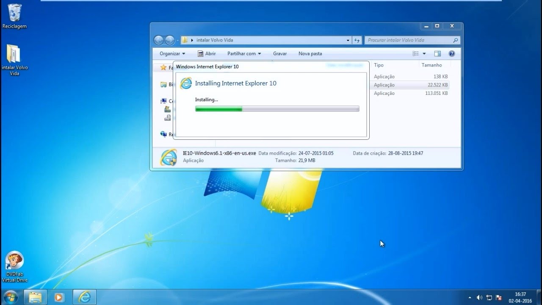Go forward in the Explorer window
The width and height of the screenshot is (542, 305).
coord(169,40)
